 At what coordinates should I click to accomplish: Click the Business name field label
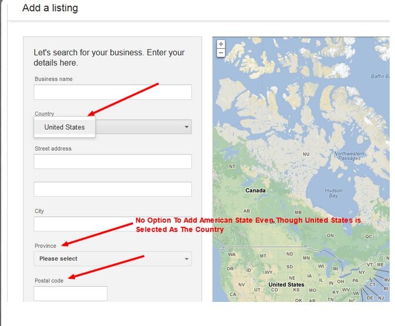53,79
